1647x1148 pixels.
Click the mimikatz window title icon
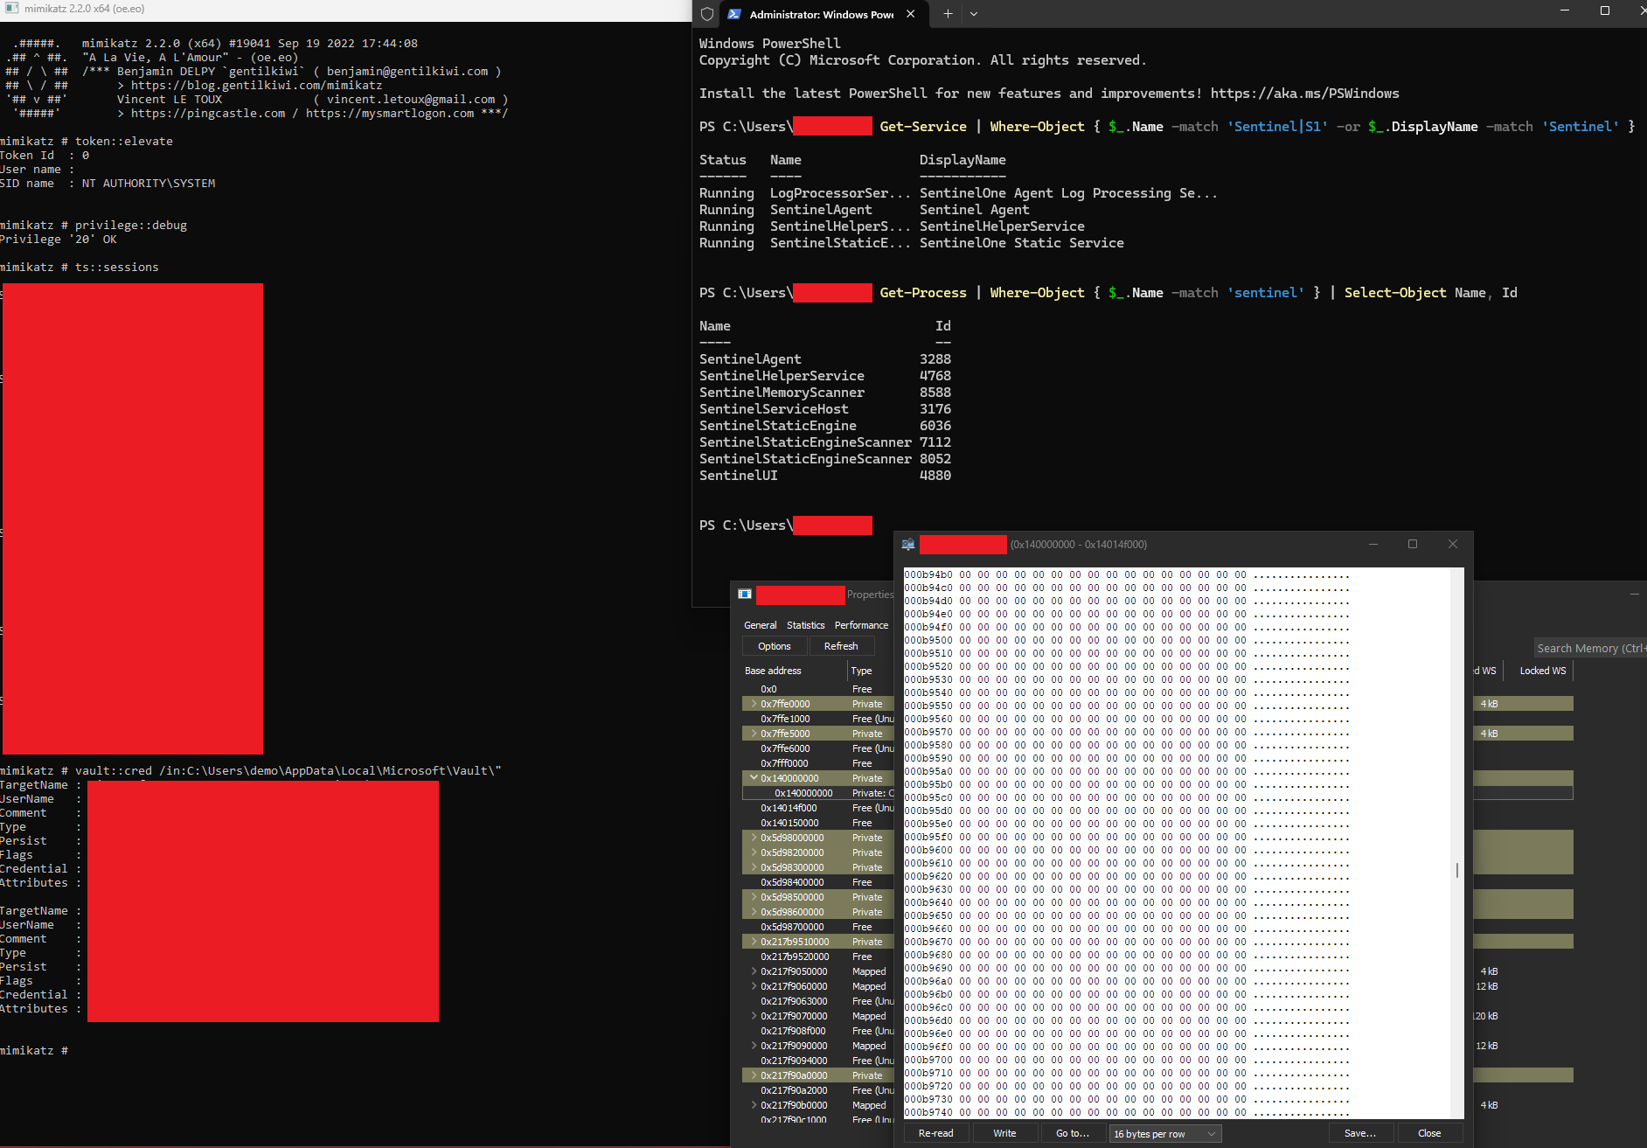pos(11,9)
